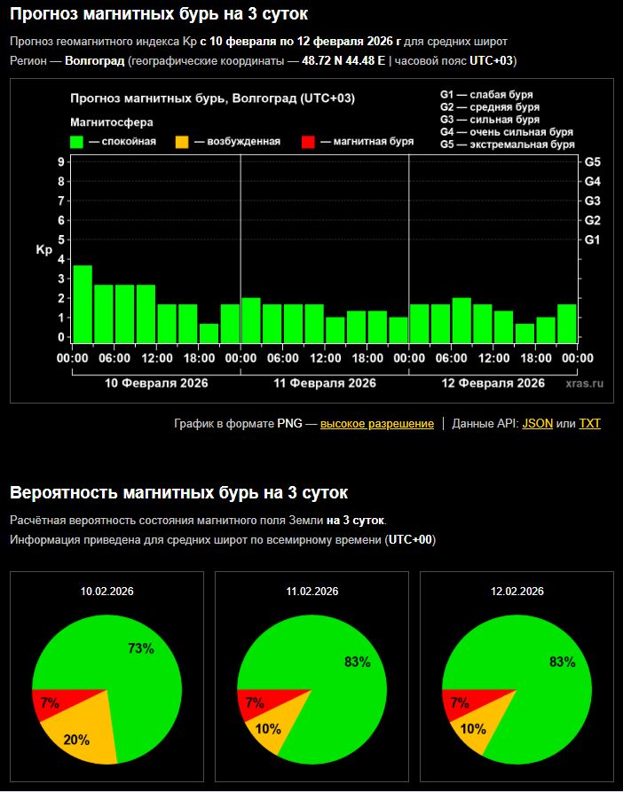
Task: Click the "Вероятность магнитных бурь на 3 суток" heading
Action: (178, 492)
